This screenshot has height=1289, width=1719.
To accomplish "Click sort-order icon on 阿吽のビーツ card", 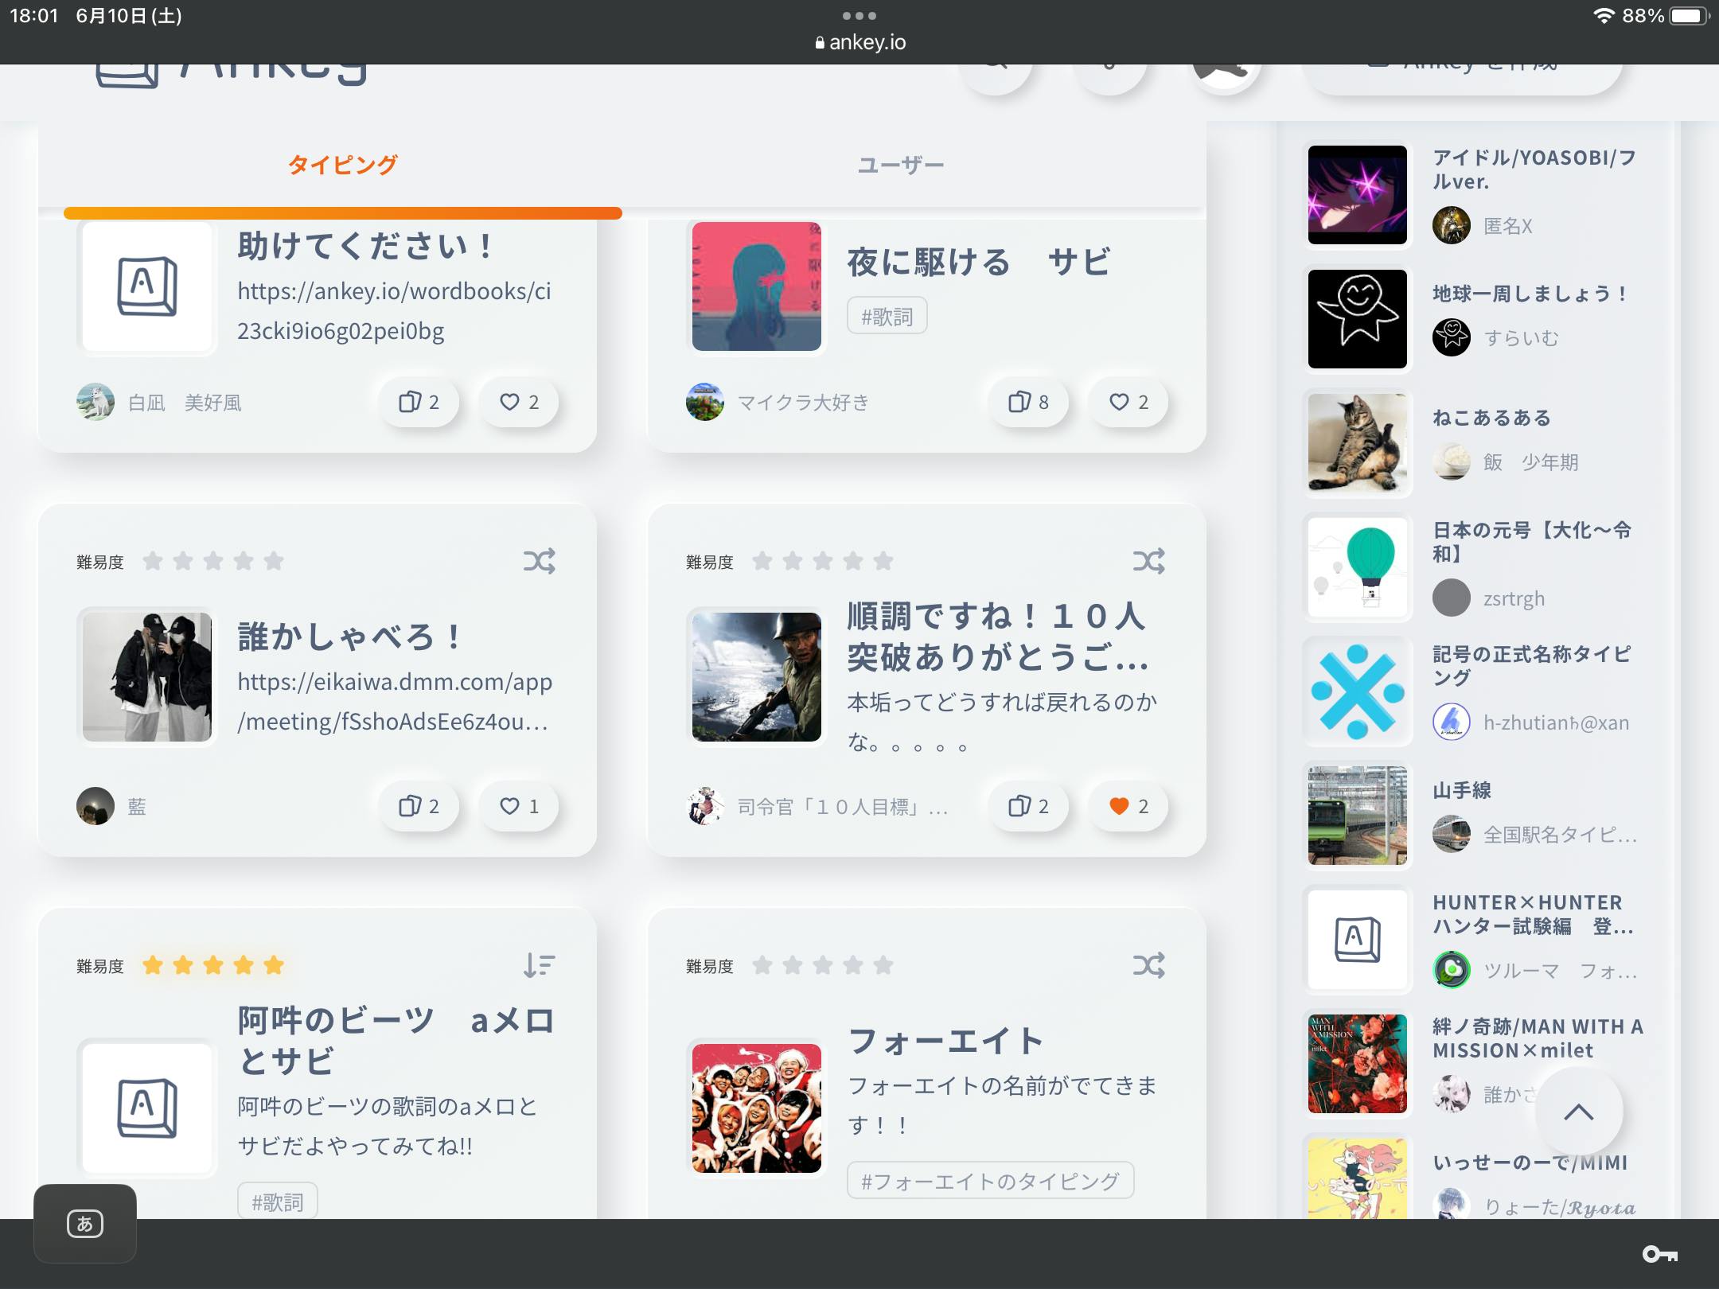I will pos(539,965).
